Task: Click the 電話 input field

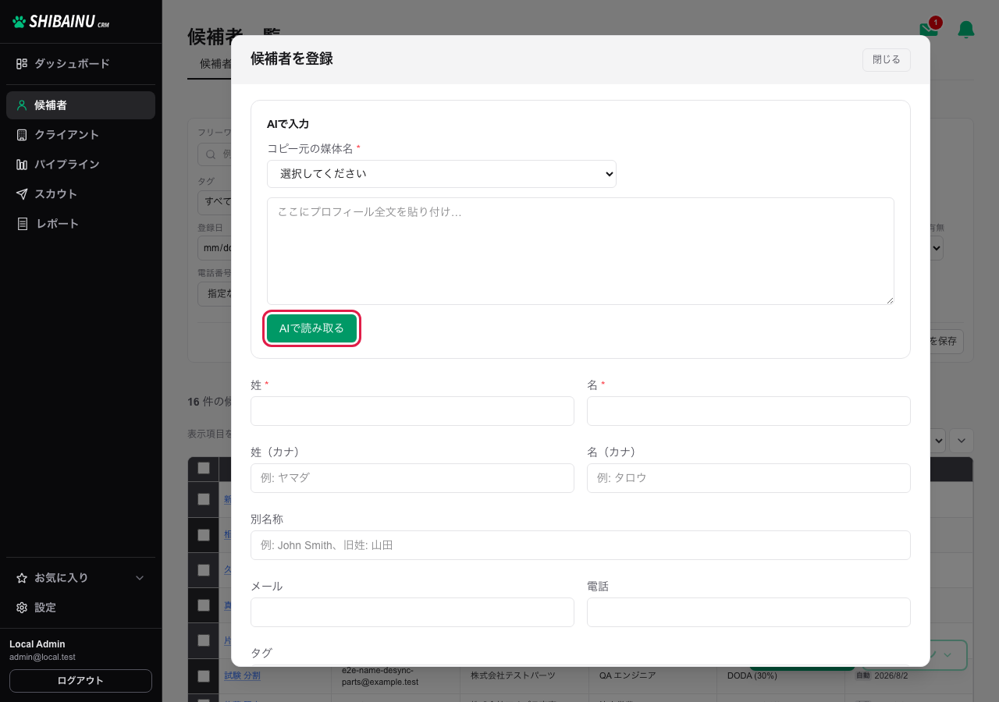Action: [x=748, y=612]
